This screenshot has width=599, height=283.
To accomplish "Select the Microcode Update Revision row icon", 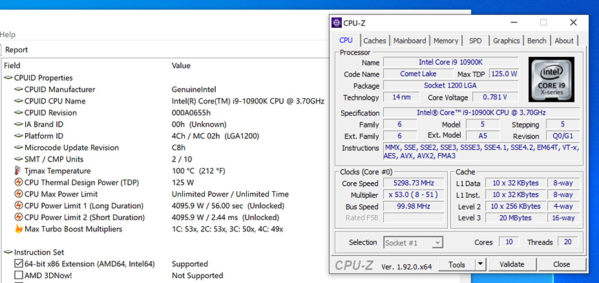I will click(x=19, y=148).
